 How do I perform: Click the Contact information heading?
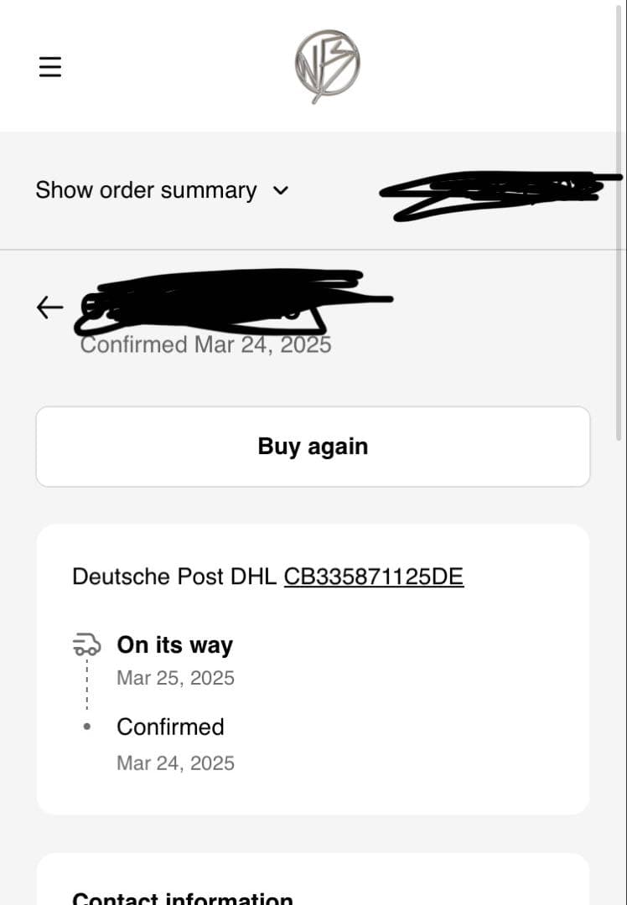[x=183, y=898]
